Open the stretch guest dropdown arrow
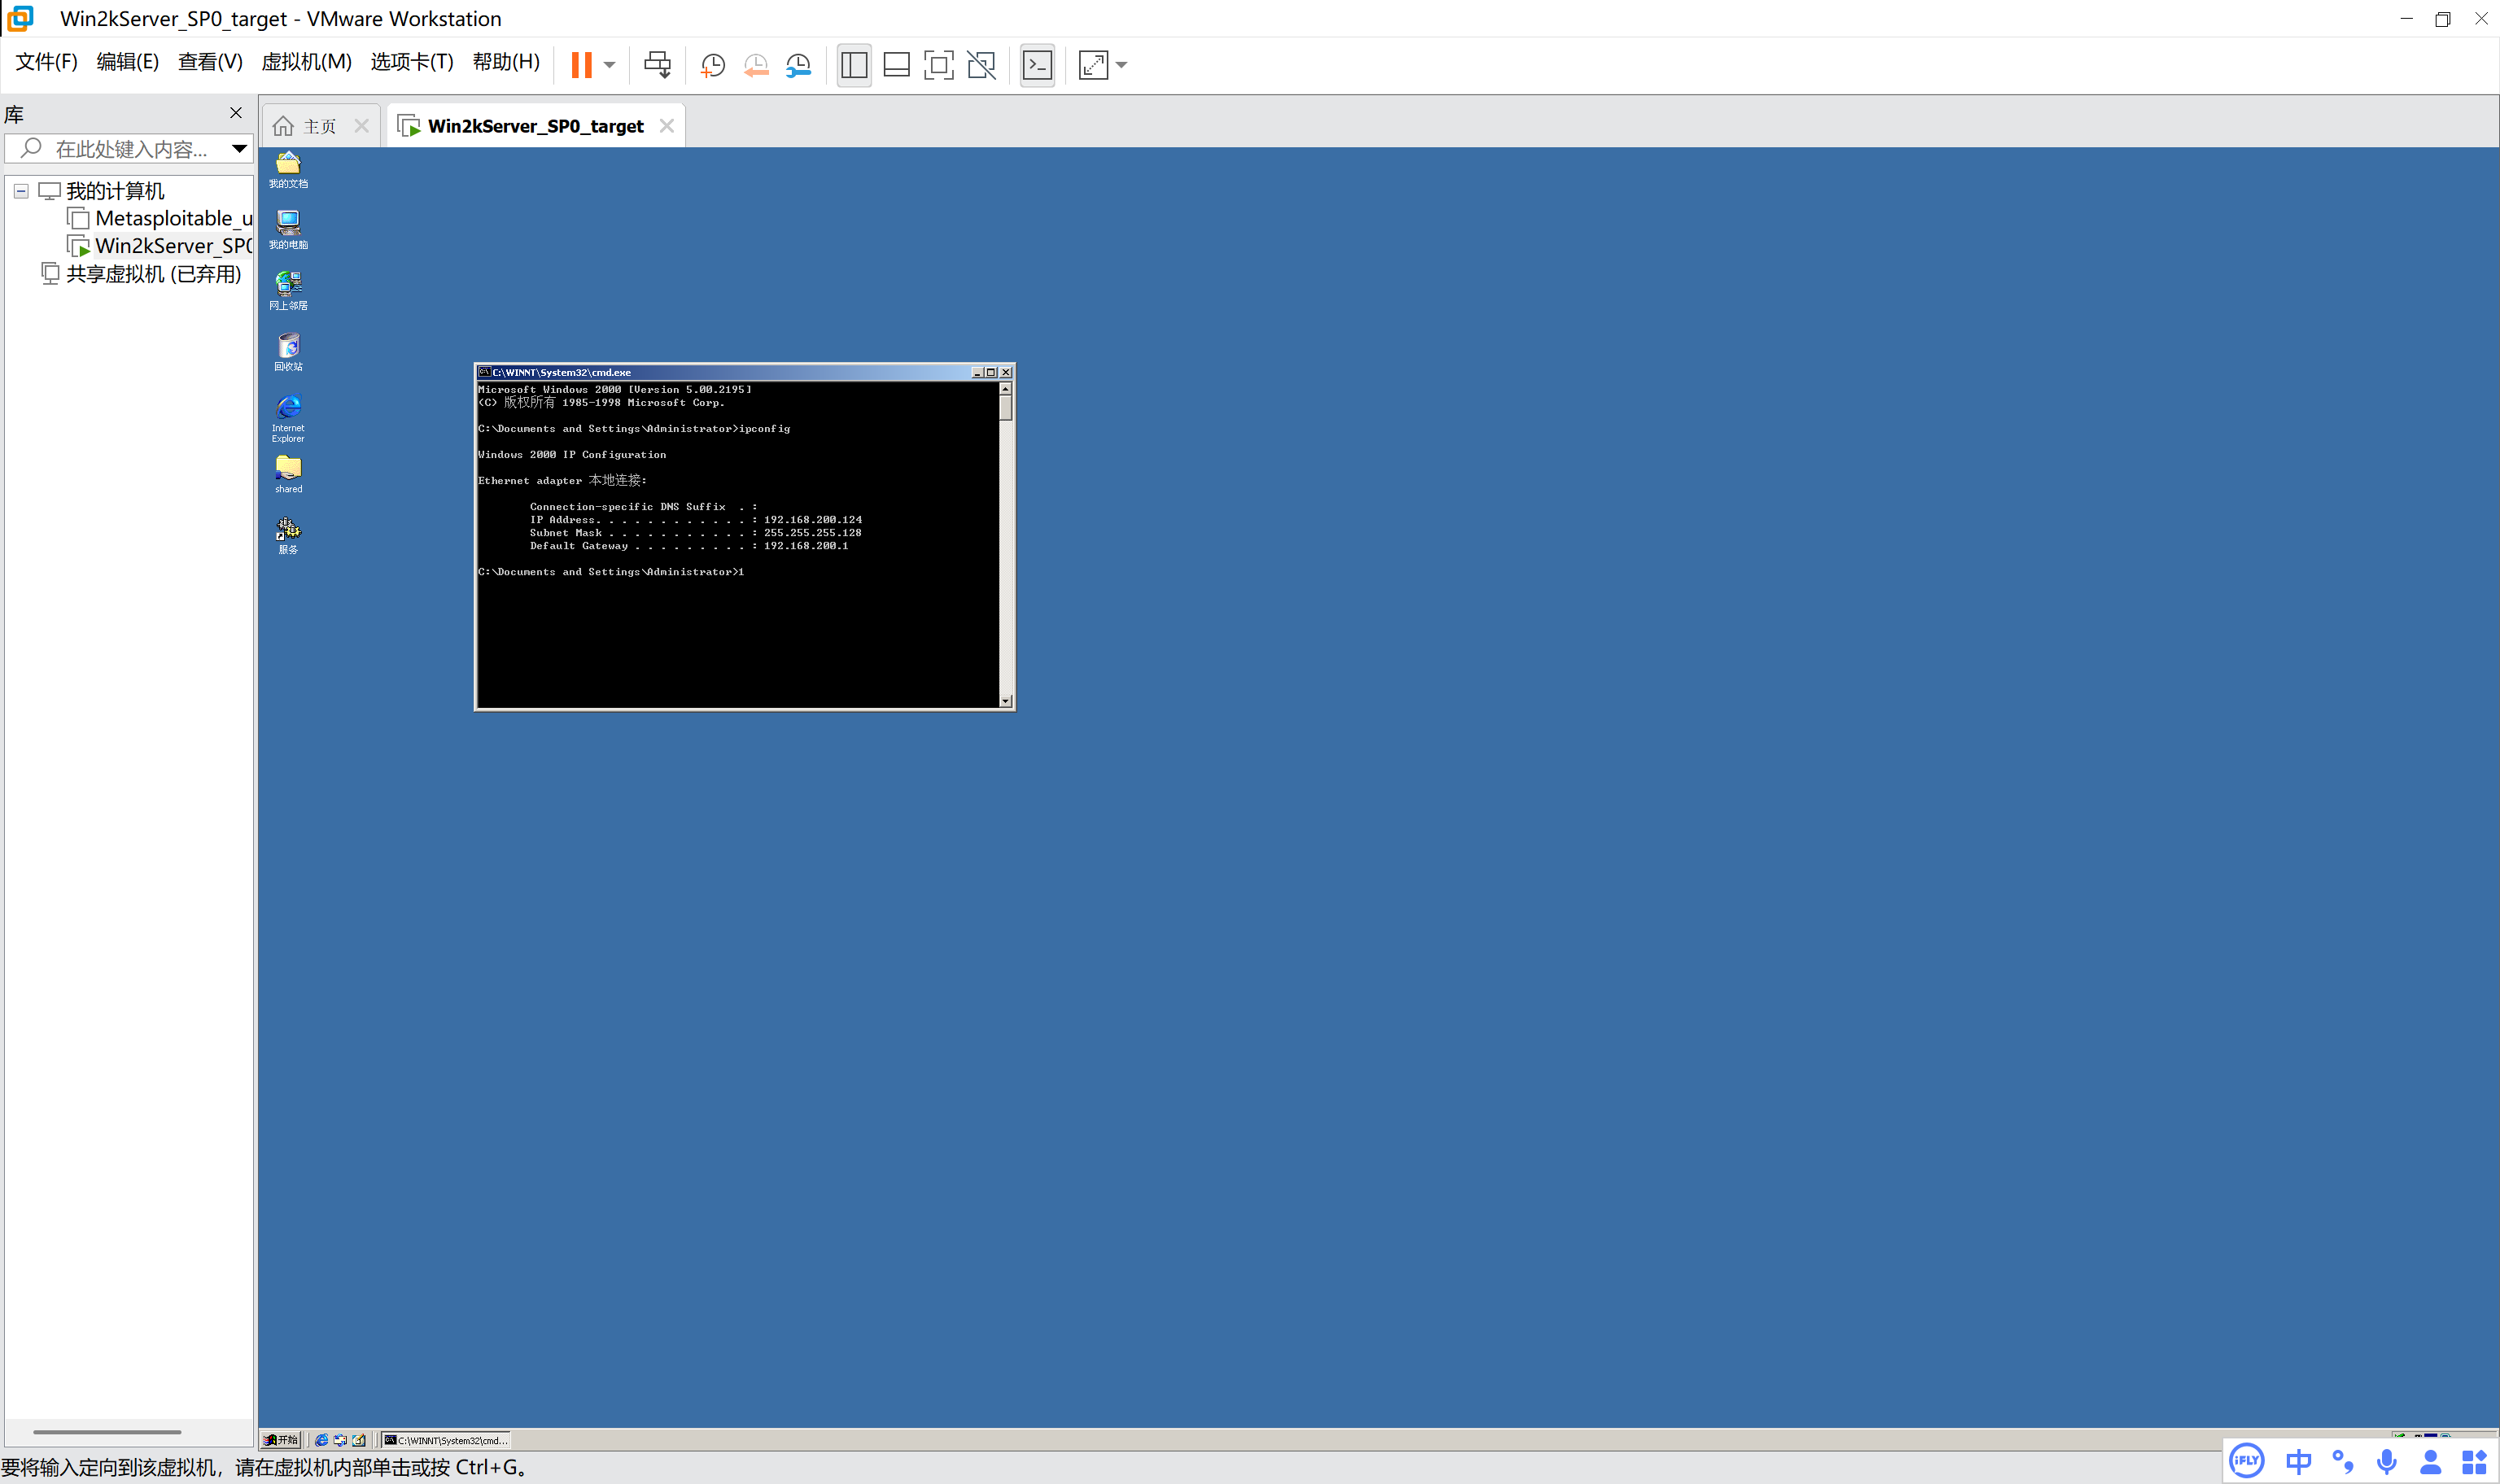Screen dimensions: 2500x1484 (1122, 65)
